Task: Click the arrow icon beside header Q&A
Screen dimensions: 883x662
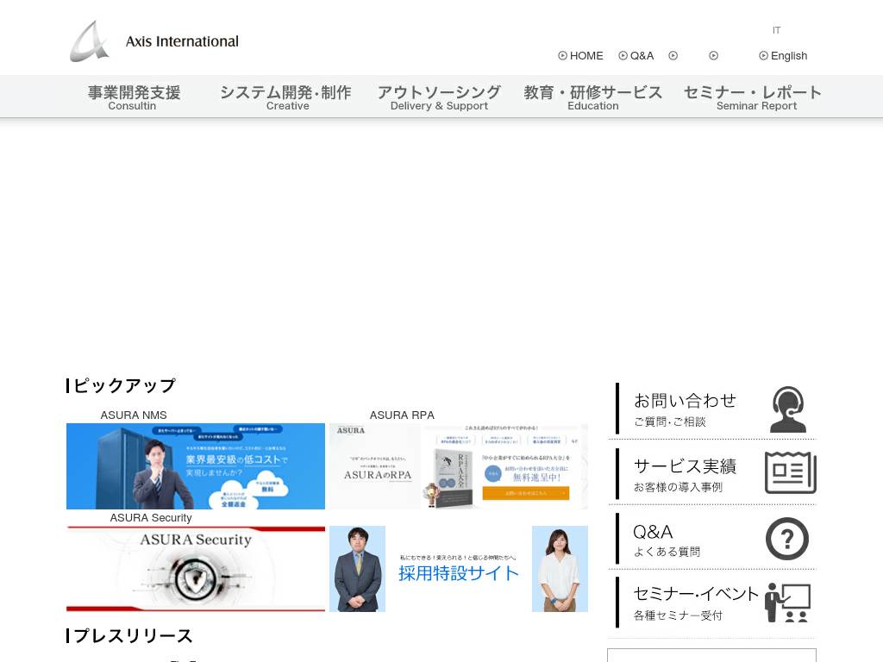Action: click(x=623, y=56)
